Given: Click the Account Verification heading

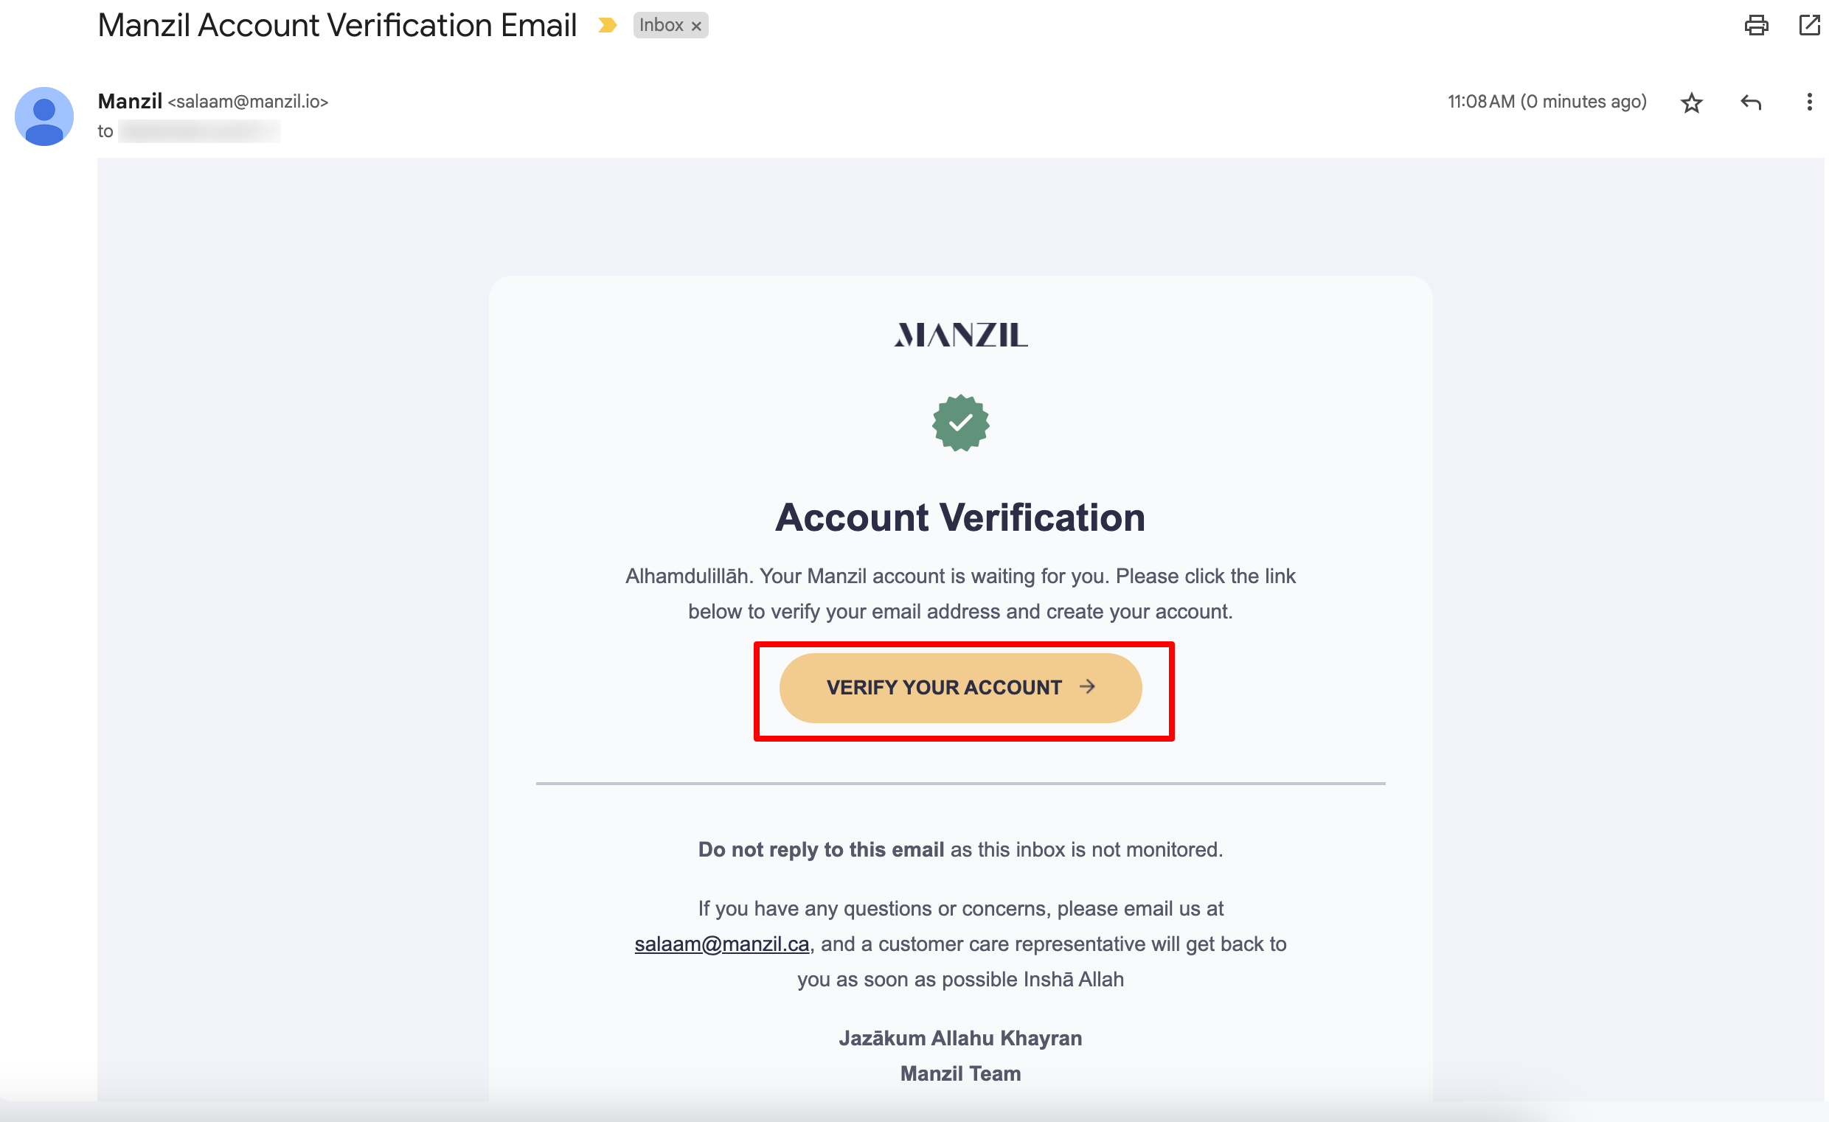Looking at the screenshot, I should click(959, 518).
